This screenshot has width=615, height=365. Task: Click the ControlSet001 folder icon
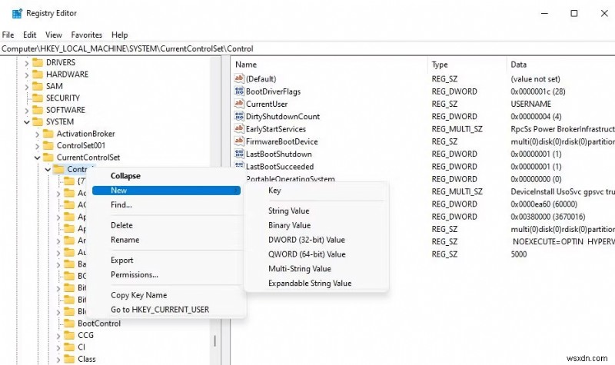(48, 145)
